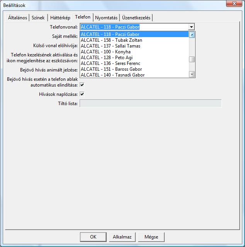
Task: Select ALCATEL - 128 - Peto Agi
Action: (x=134, y=58)
